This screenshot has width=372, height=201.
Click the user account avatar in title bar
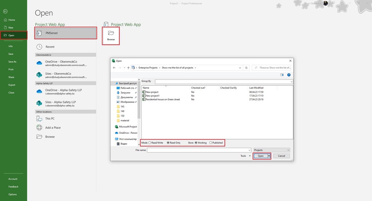click(325, 3)
